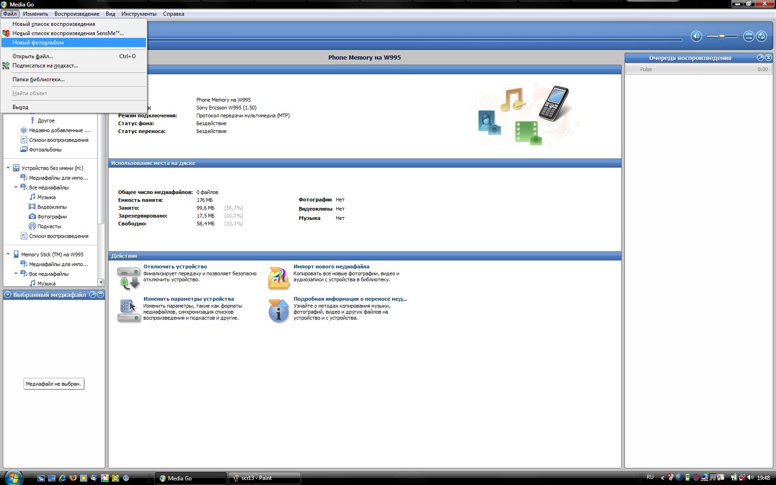Click the Недавно добавленные snowflake icon

[24, 130]
